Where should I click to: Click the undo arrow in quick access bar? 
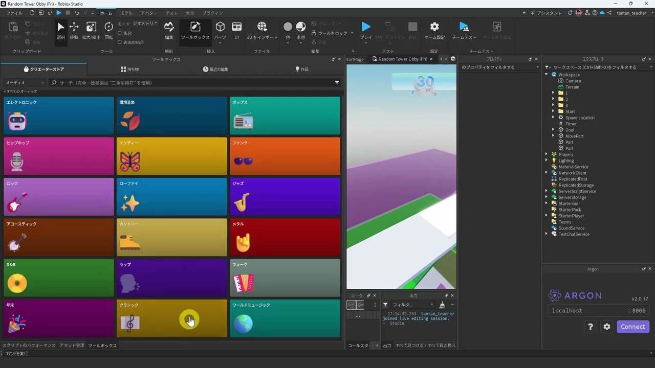click(x=77, y=13)
